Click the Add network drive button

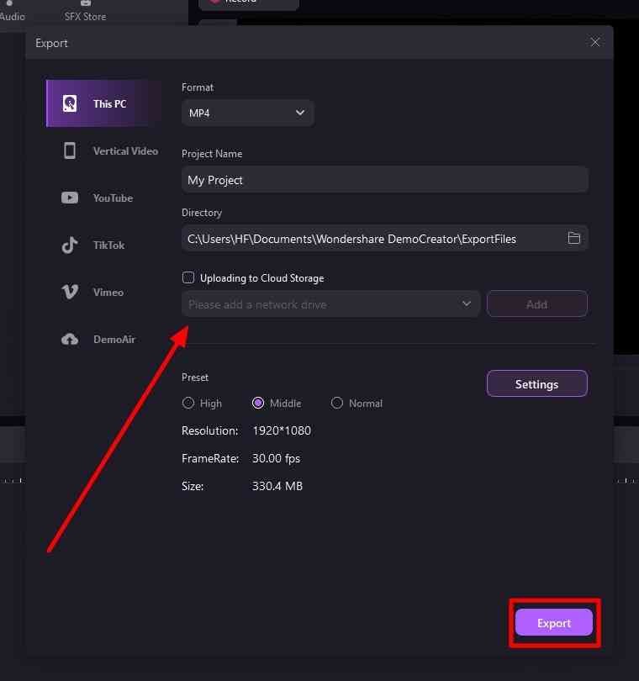coord(536,304)
